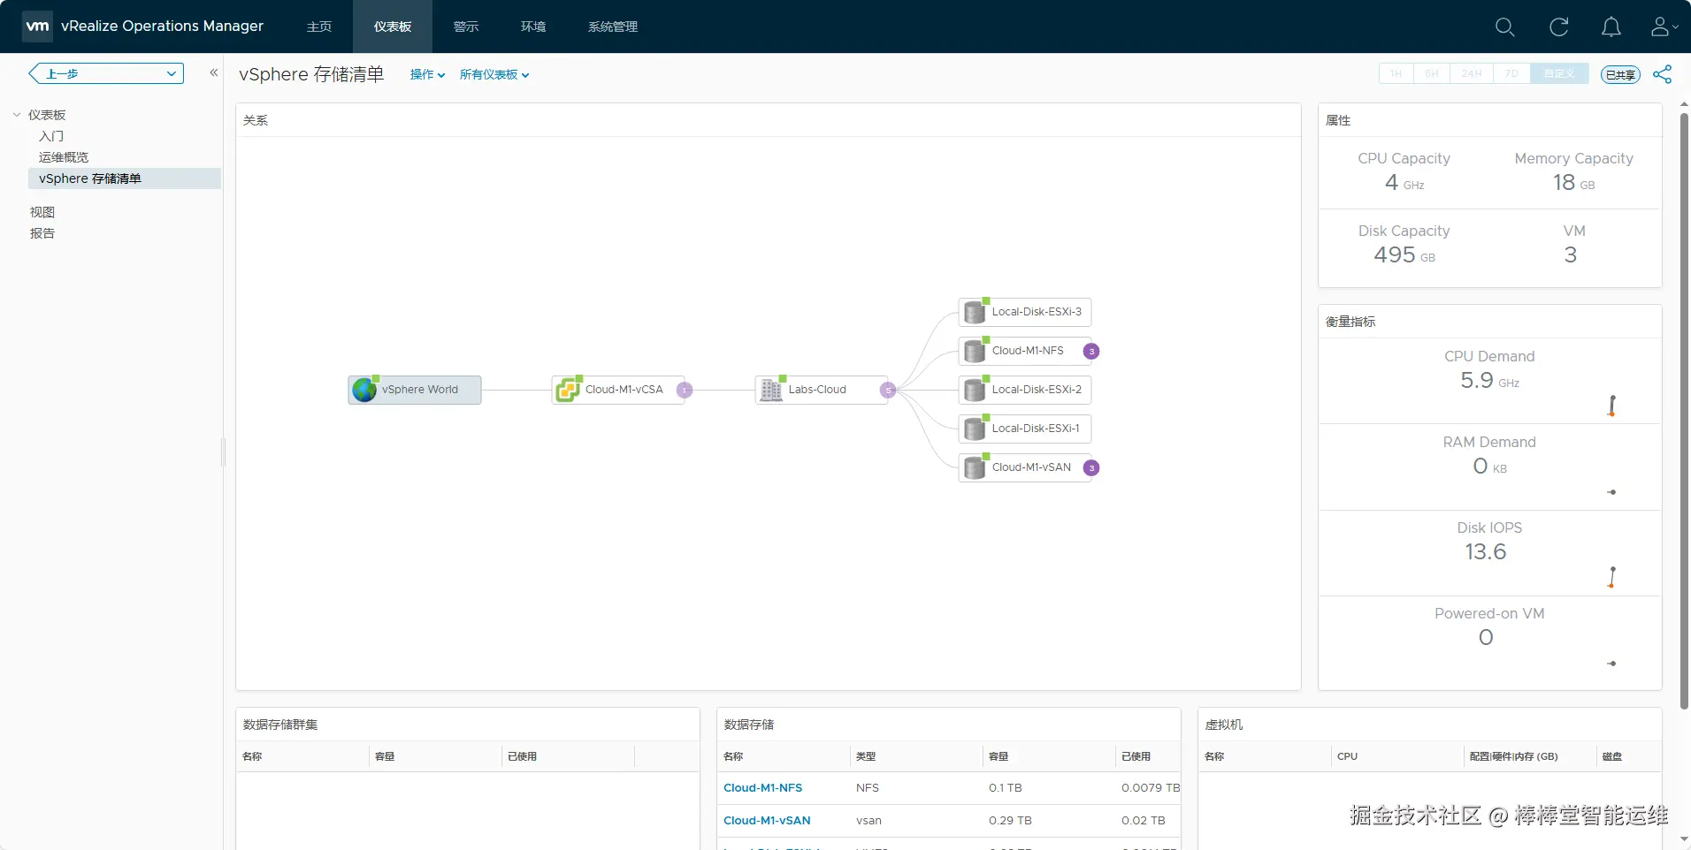Expand the Cloud-M1-vCSA child count badge

coord(685,390)
